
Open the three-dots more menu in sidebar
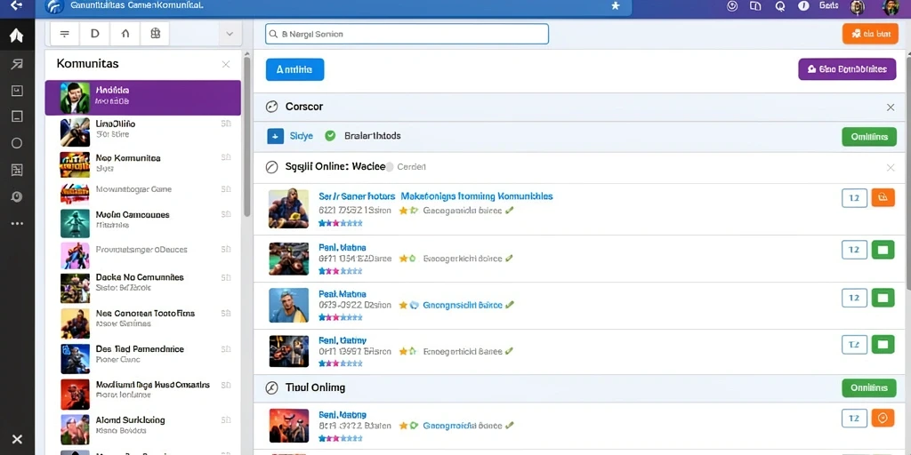click(x=17, y=223)
